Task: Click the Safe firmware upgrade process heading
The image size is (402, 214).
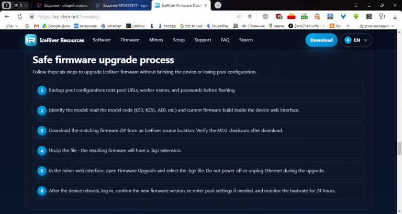Action: coord(103,60)
